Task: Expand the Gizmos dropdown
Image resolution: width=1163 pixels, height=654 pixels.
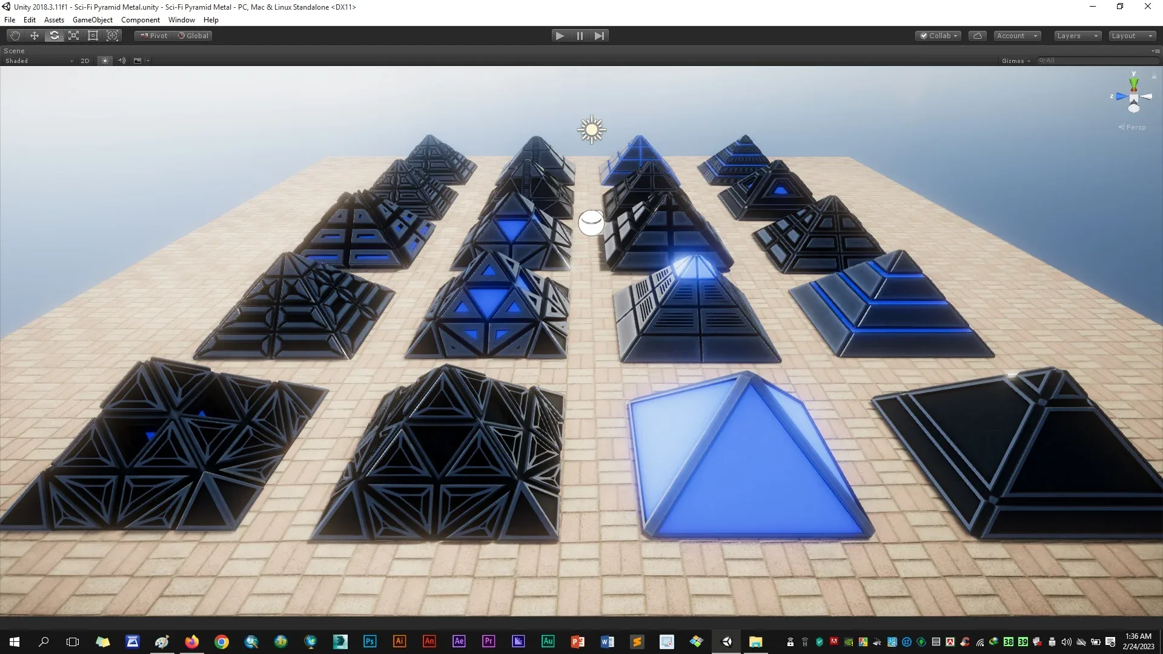Action: click(x=1016, y=61)
